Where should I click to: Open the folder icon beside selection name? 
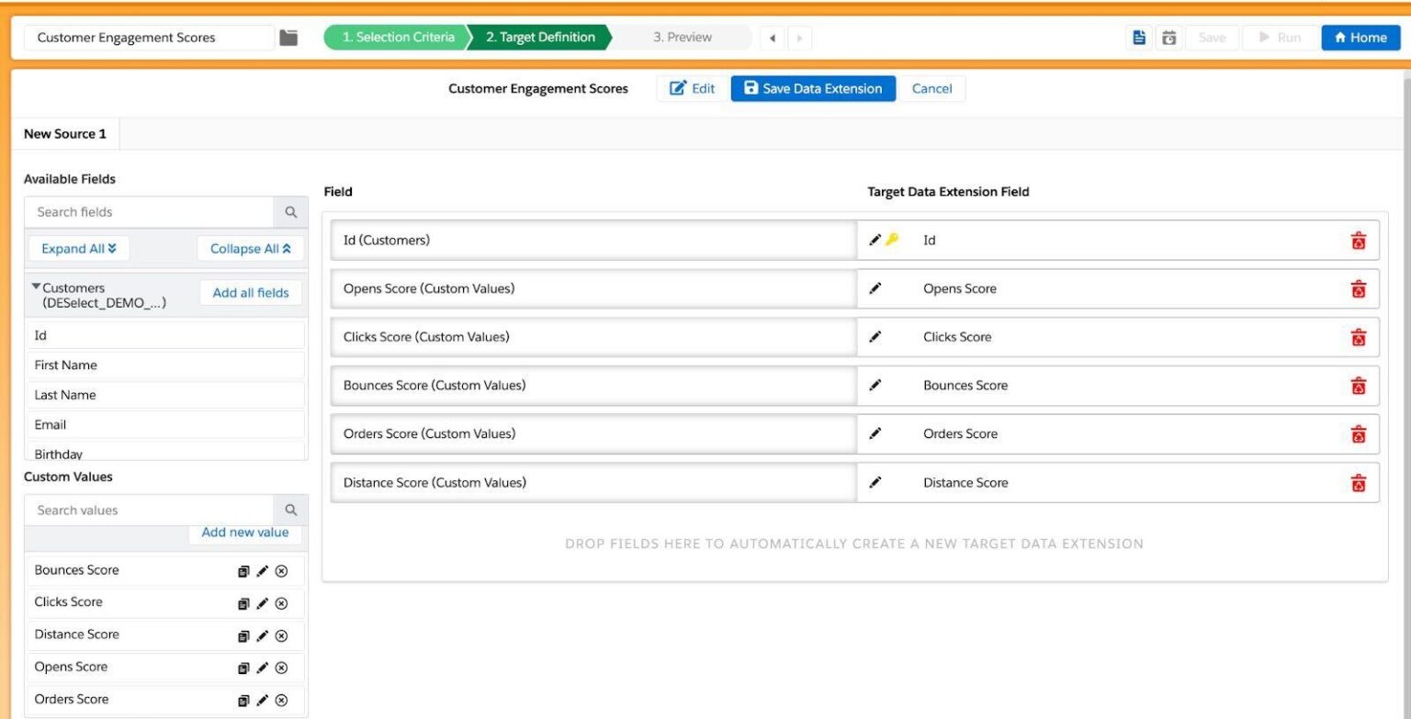click(x=288, y=37)
